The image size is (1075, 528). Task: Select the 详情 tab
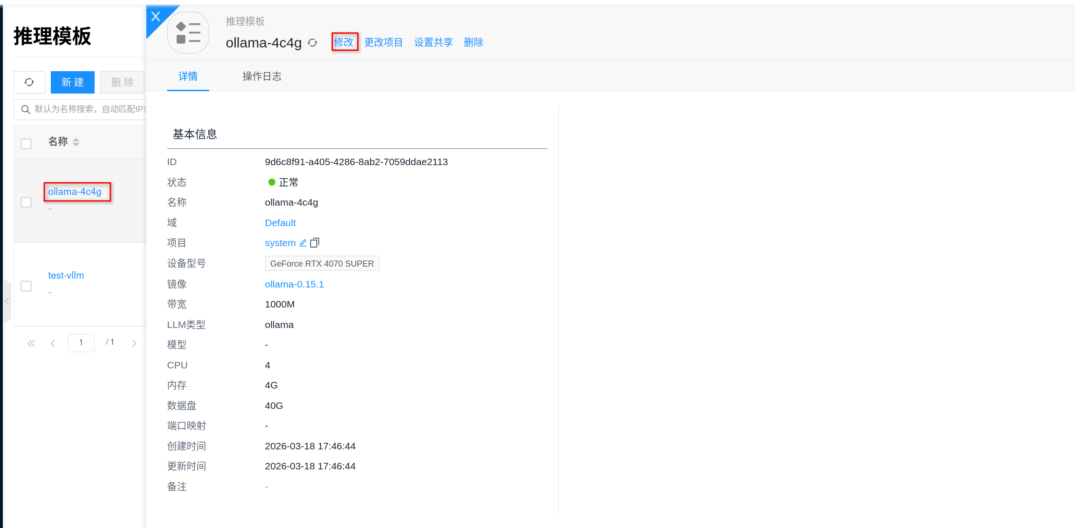click(x=188, y=76)
